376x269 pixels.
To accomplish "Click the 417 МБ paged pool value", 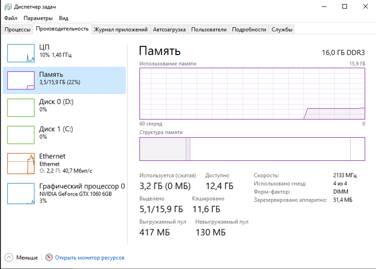I will click(155, 232).
